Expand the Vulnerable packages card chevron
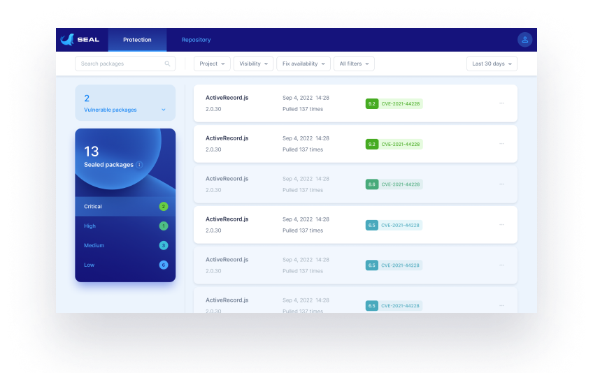The width and height of the screenshot is (593, 373). click(164, 110)
